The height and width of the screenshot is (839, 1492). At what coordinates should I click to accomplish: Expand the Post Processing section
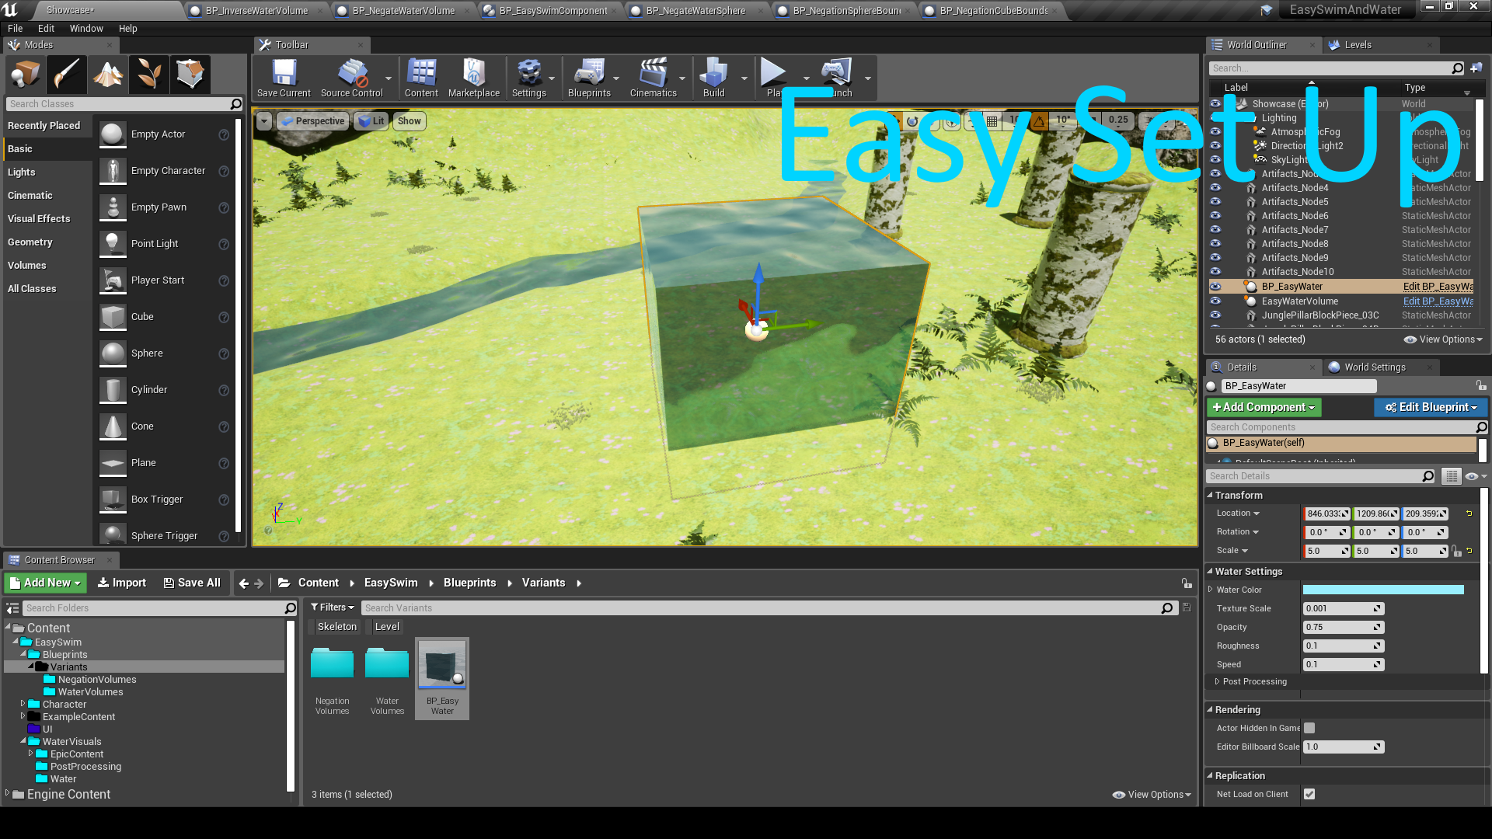1218,681
